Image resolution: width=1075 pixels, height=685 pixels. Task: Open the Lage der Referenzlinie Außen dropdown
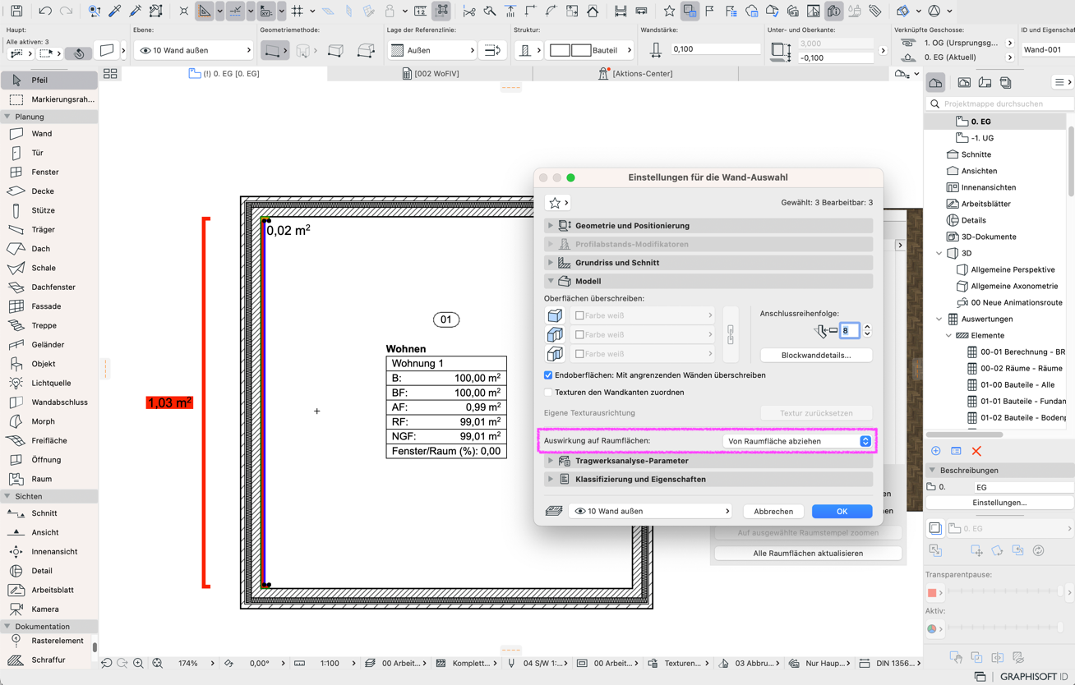click(x=432, y=50)
